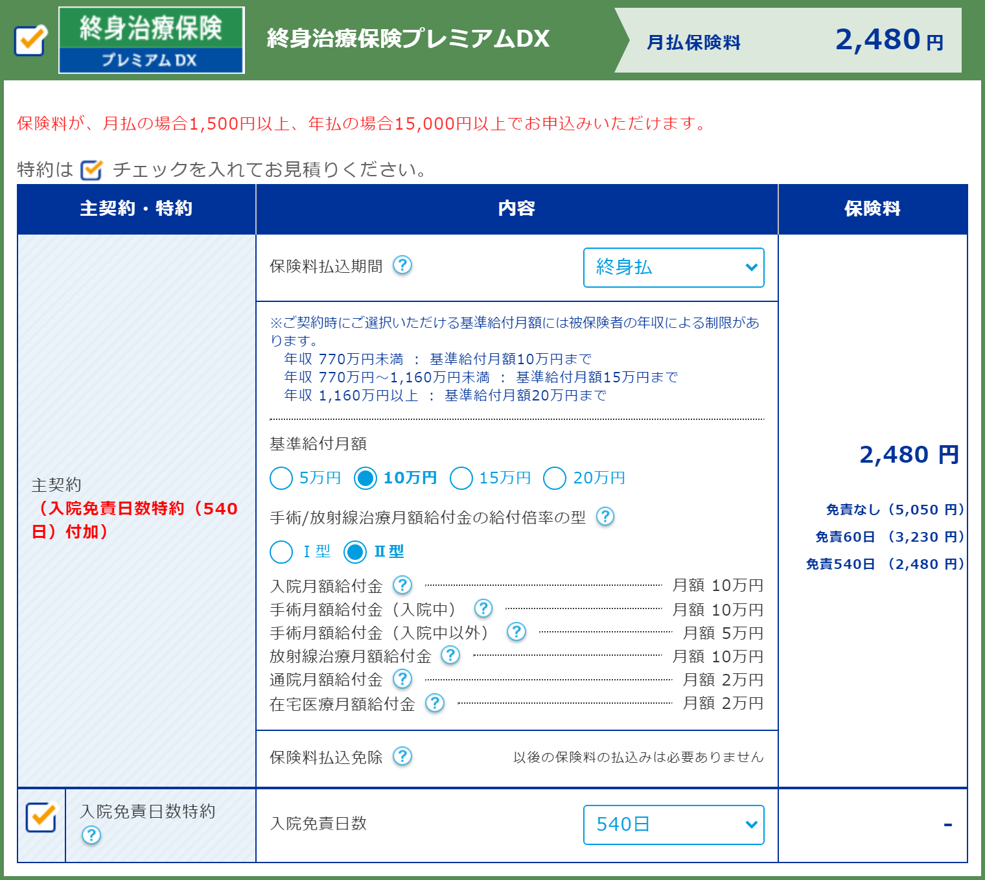Click the 主契約・特約 column header
This screenshot has width=985, height=880.
137,209
